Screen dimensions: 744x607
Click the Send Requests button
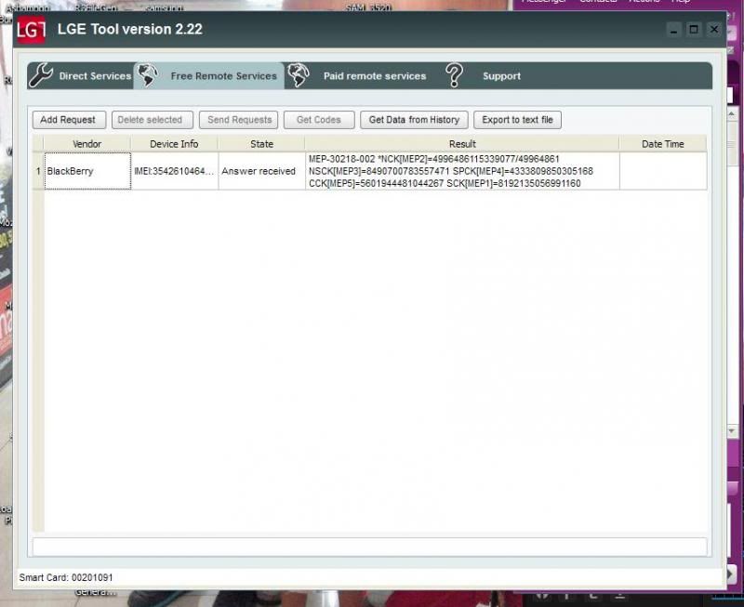click(238, 120)
